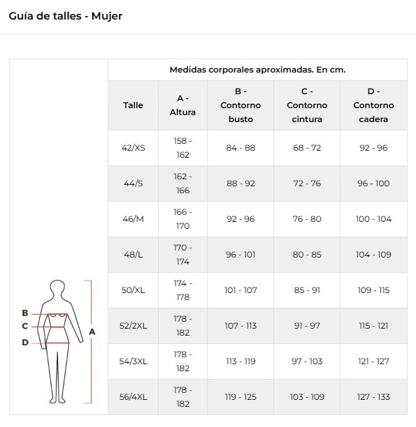This screenshot has height=427, width=416.
Task: Click the letter A height marker
Action: 92,331
